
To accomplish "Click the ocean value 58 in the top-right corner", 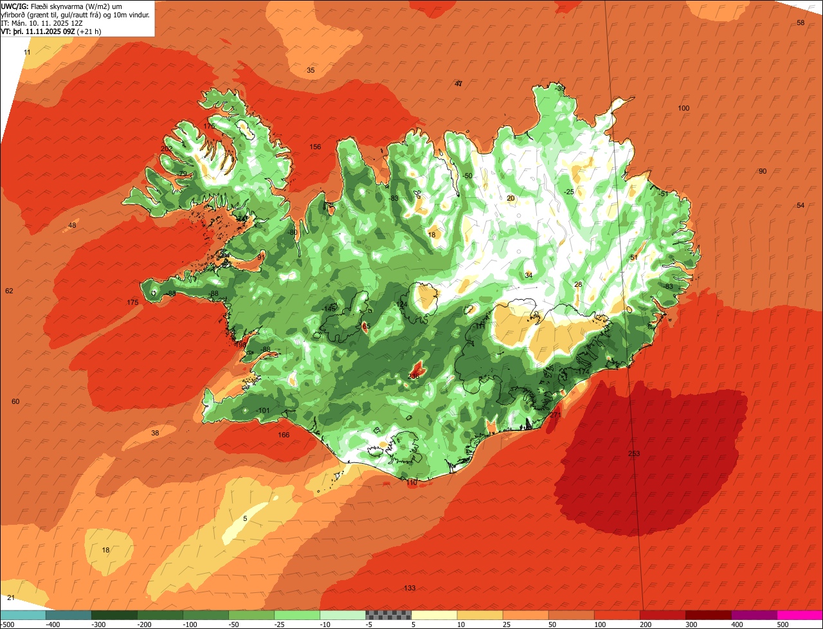I will point(800,23).
